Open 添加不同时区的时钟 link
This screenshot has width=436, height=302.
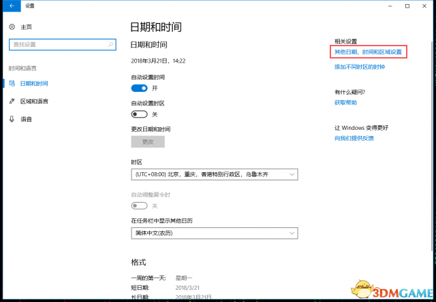(360, 67)
